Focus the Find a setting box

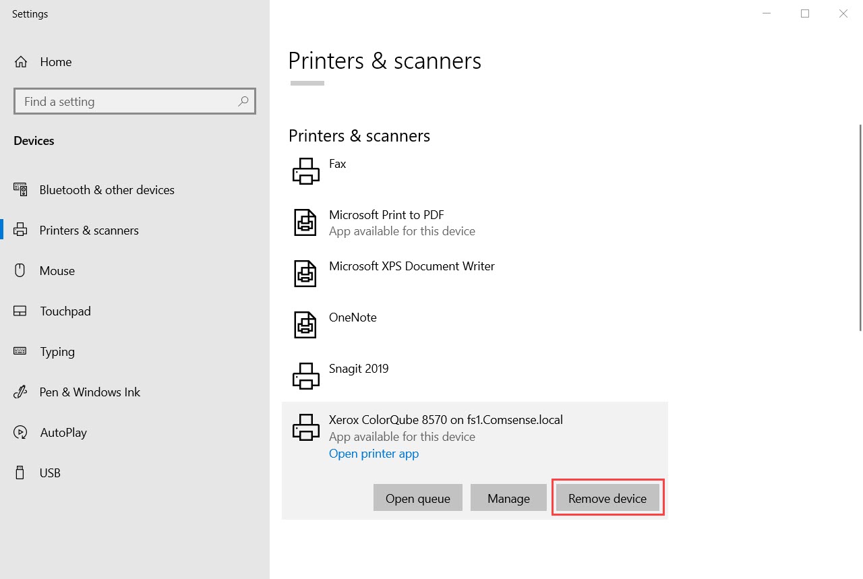[x=135, y=101]
